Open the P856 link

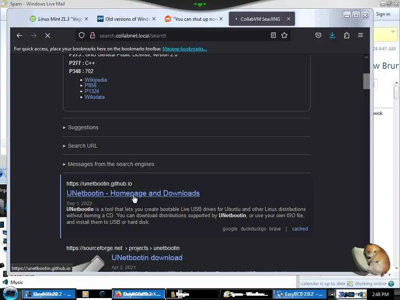(x=91, y=86)
